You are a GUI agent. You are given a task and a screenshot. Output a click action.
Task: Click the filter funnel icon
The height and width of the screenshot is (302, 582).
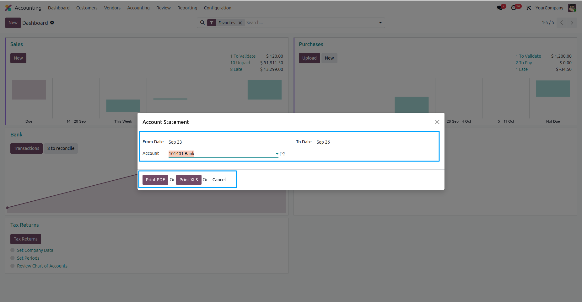point(212,23)
